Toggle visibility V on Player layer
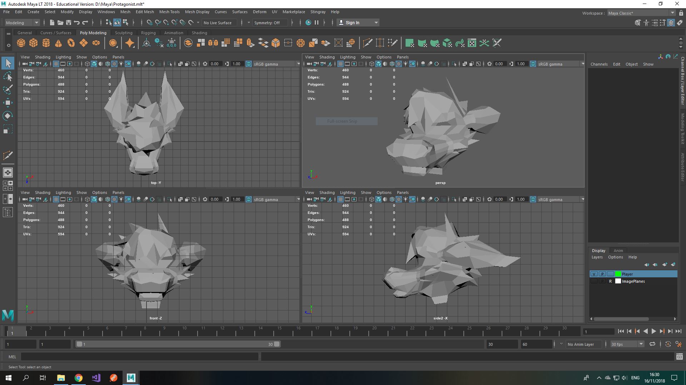The height and width of the screenshot is (385, 686). pos(594,274)
